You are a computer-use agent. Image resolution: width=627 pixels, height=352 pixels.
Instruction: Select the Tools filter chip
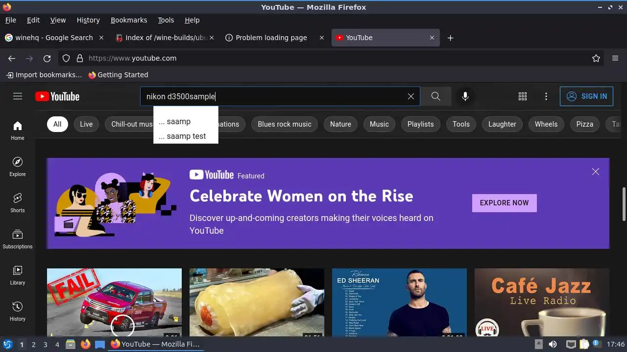[x=461, y=124]
